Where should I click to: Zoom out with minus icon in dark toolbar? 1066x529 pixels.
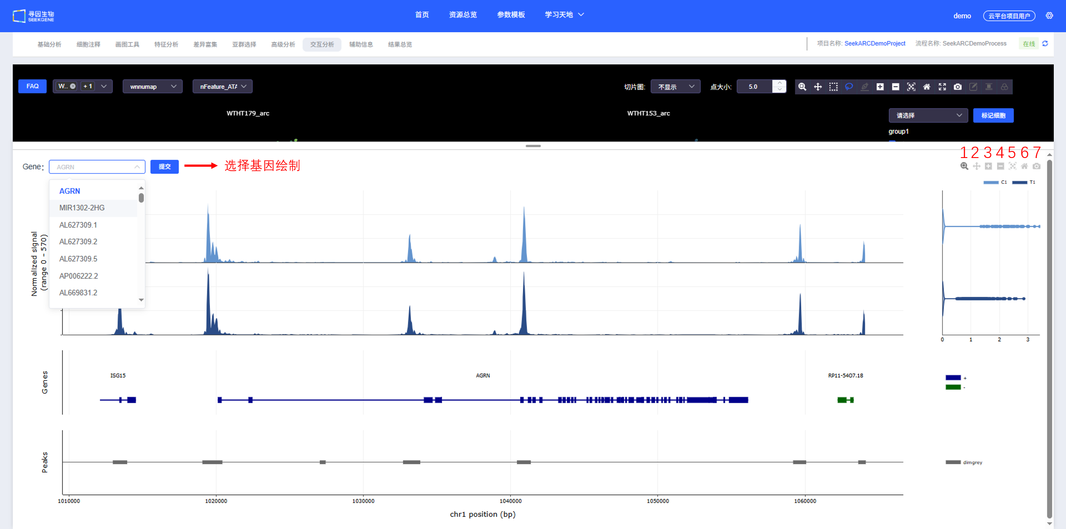(895, 86)
